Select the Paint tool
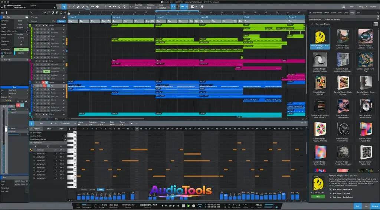Screen dimensions: 380x210 click(x=83, y=7)
